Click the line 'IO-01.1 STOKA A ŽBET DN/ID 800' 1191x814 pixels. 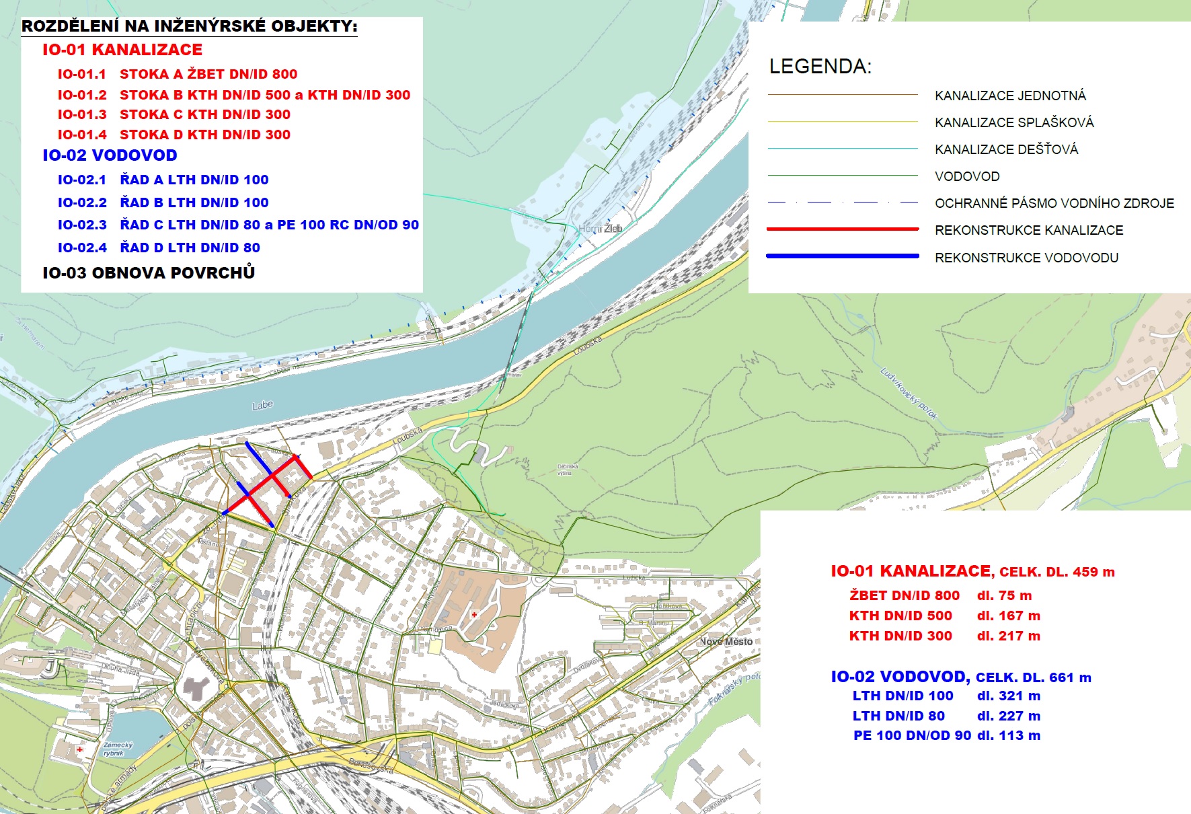tap(178, 74)
